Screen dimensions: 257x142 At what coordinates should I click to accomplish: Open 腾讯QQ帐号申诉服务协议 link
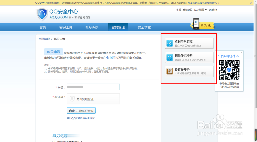80,118
